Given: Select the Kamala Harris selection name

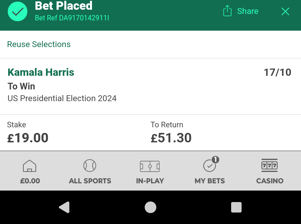Looking at the screenshot, I should pyautogui.click(x=41, y=72).
